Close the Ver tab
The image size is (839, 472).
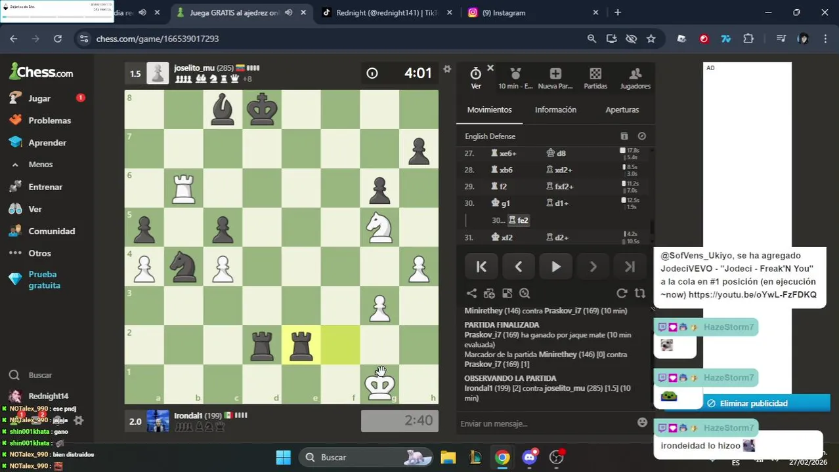[x=490, y=68]
